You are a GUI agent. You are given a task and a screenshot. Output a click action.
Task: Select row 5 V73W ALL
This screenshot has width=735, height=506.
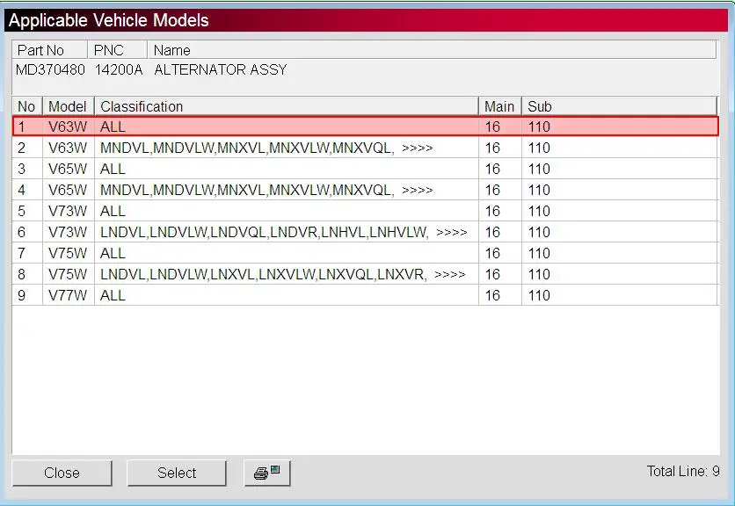pyautogui.click(x=365, y=211)
